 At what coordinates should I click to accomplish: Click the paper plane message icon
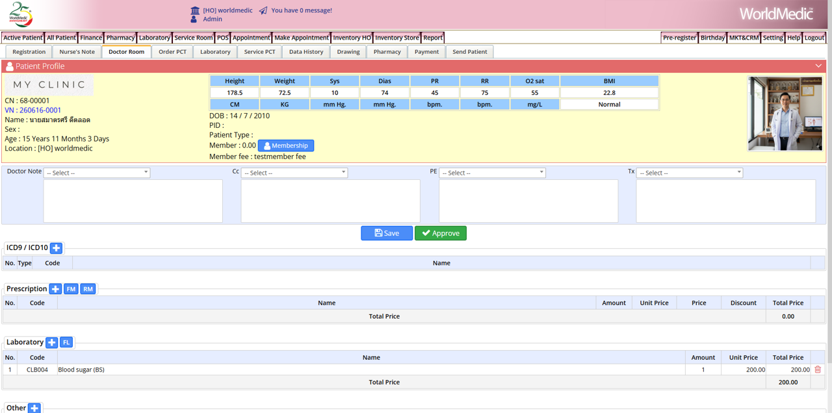tap(263, 10)
